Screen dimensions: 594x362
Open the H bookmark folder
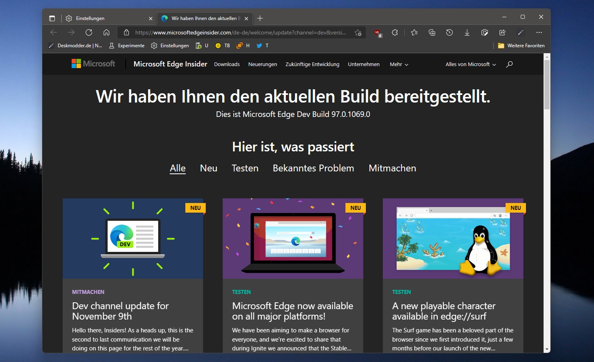[243, 46]
